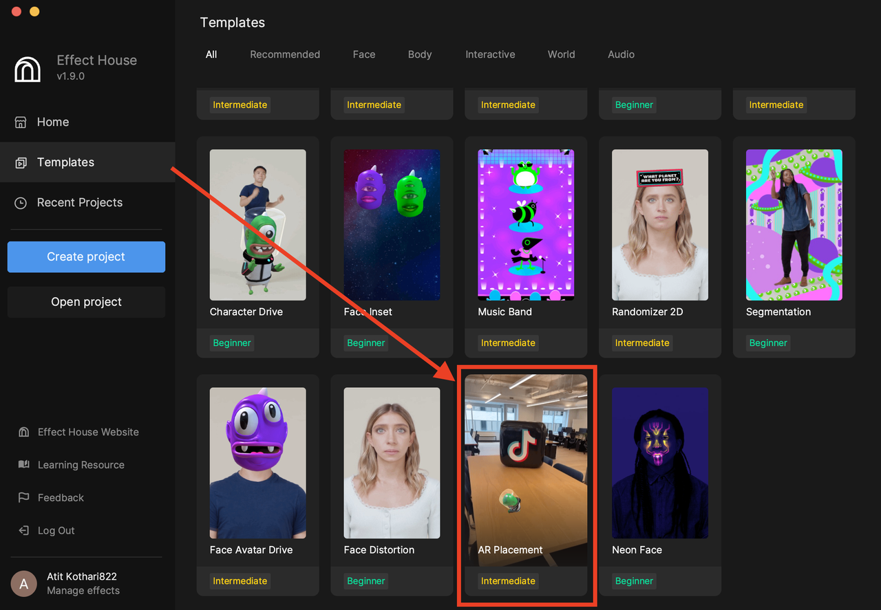Click the Create project button
The image size is (881, 610).
tap(85, 257)
